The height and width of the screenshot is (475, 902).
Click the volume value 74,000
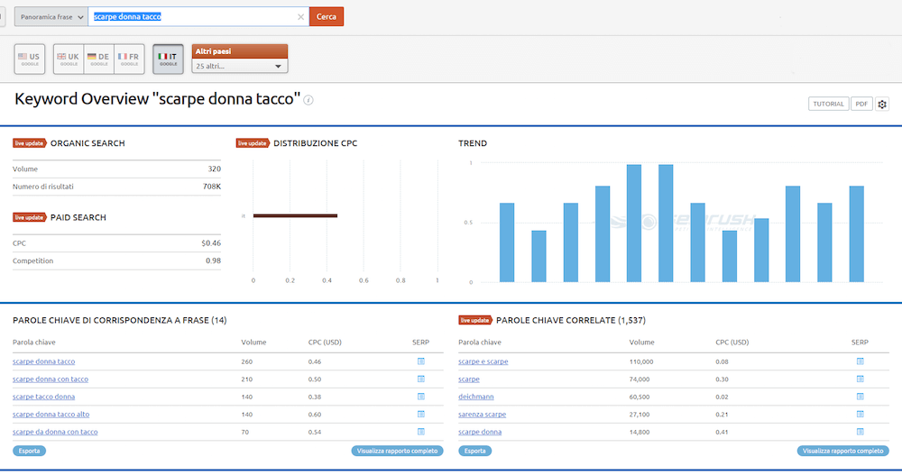(640, 379)
